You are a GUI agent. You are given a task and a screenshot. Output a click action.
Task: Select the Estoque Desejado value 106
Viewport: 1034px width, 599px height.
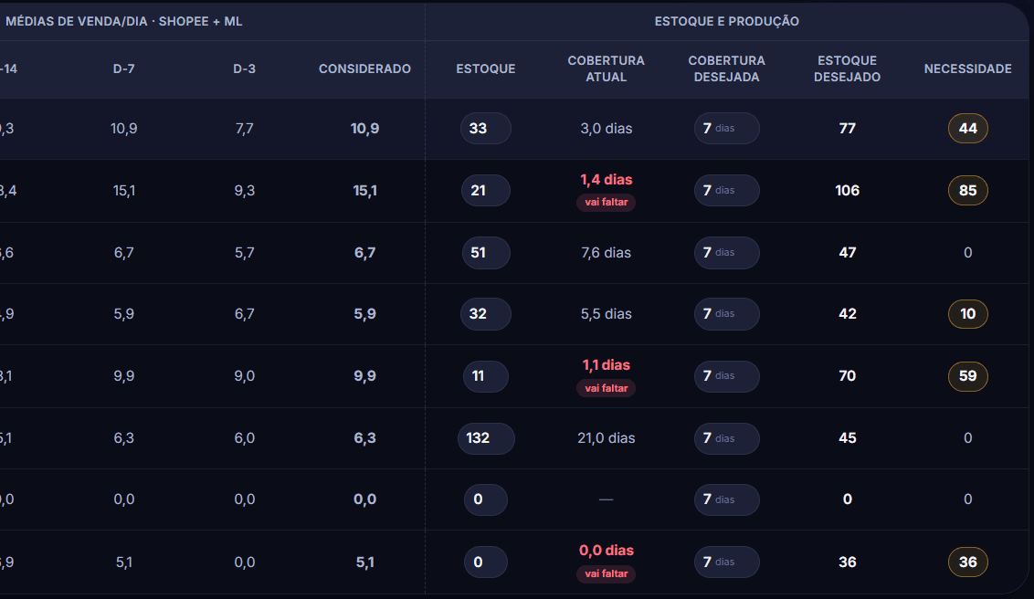tap(847, 191)
